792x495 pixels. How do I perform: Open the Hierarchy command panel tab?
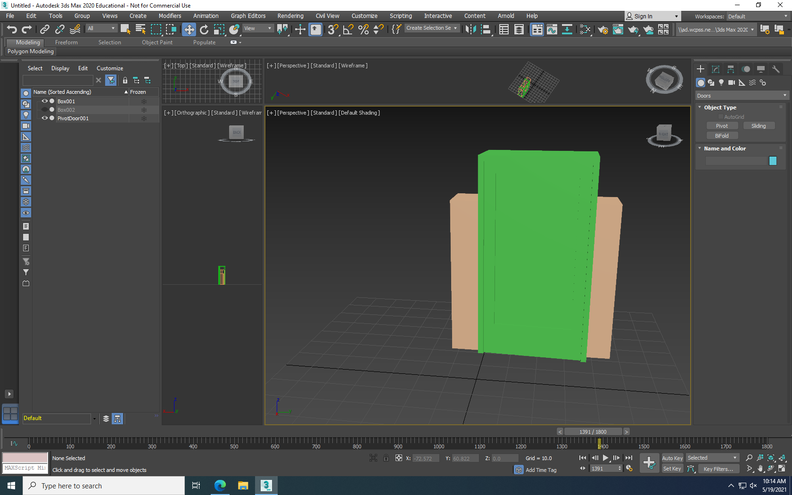[x=731, y=69]
